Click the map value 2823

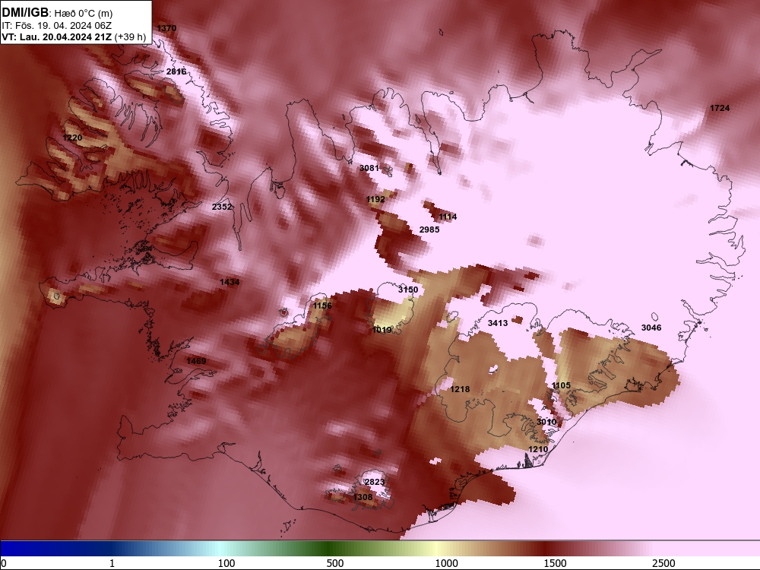click(375, 482)
